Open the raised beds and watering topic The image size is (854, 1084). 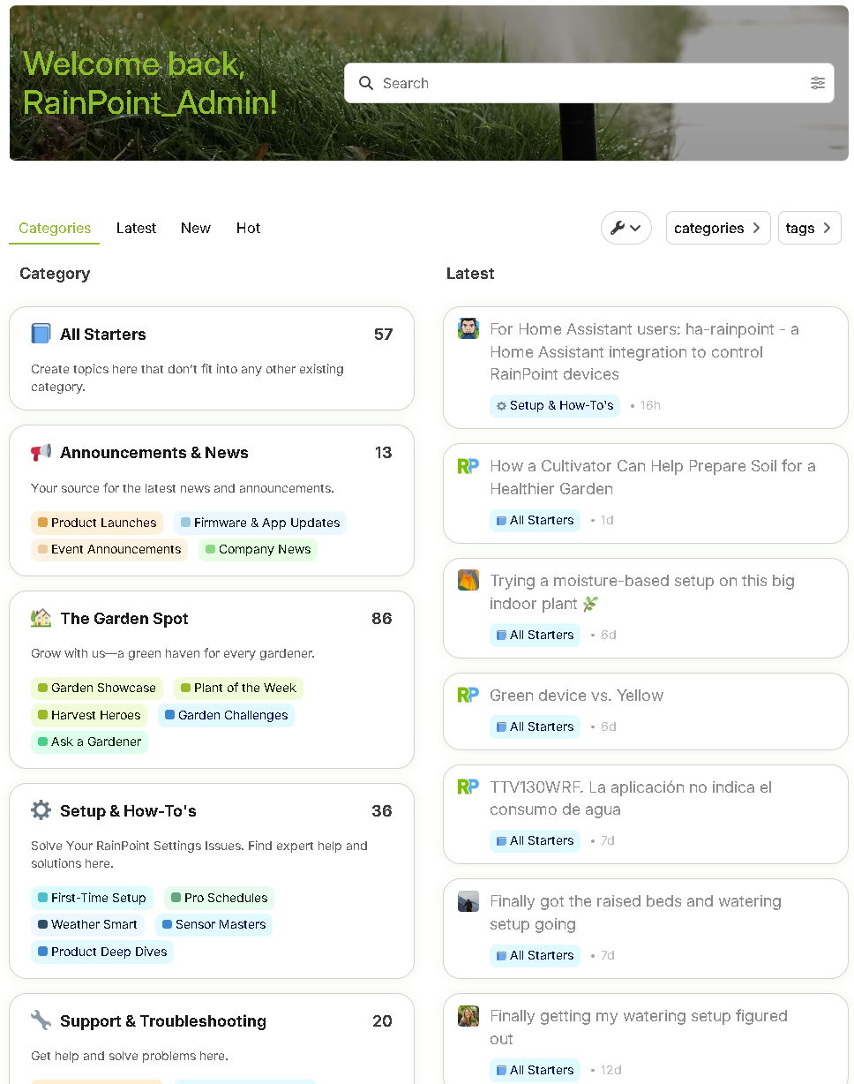635,913
